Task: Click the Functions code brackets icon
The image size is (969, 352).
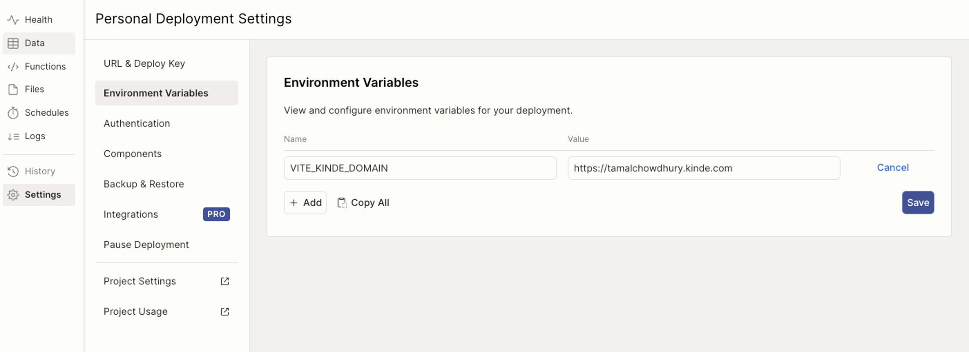Action: tap(13, 66)
